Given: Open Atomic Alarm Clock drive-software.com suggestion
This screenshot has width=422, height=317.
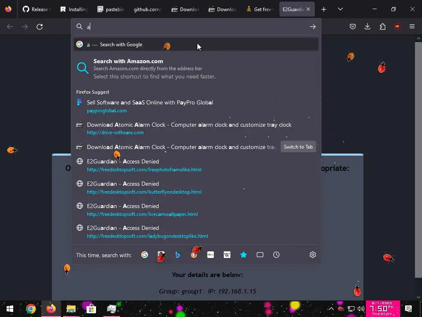Looking at the screenshot, I should coord(196,128).
